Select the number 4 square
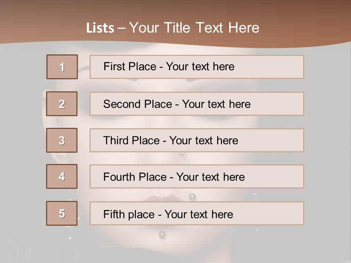The width and height of the screenshot is (351, 263). [x=62, y=176]
